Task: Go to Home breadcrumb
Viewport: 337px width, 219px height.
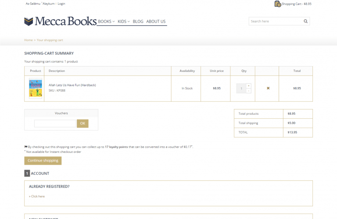Action: (29, 40)
